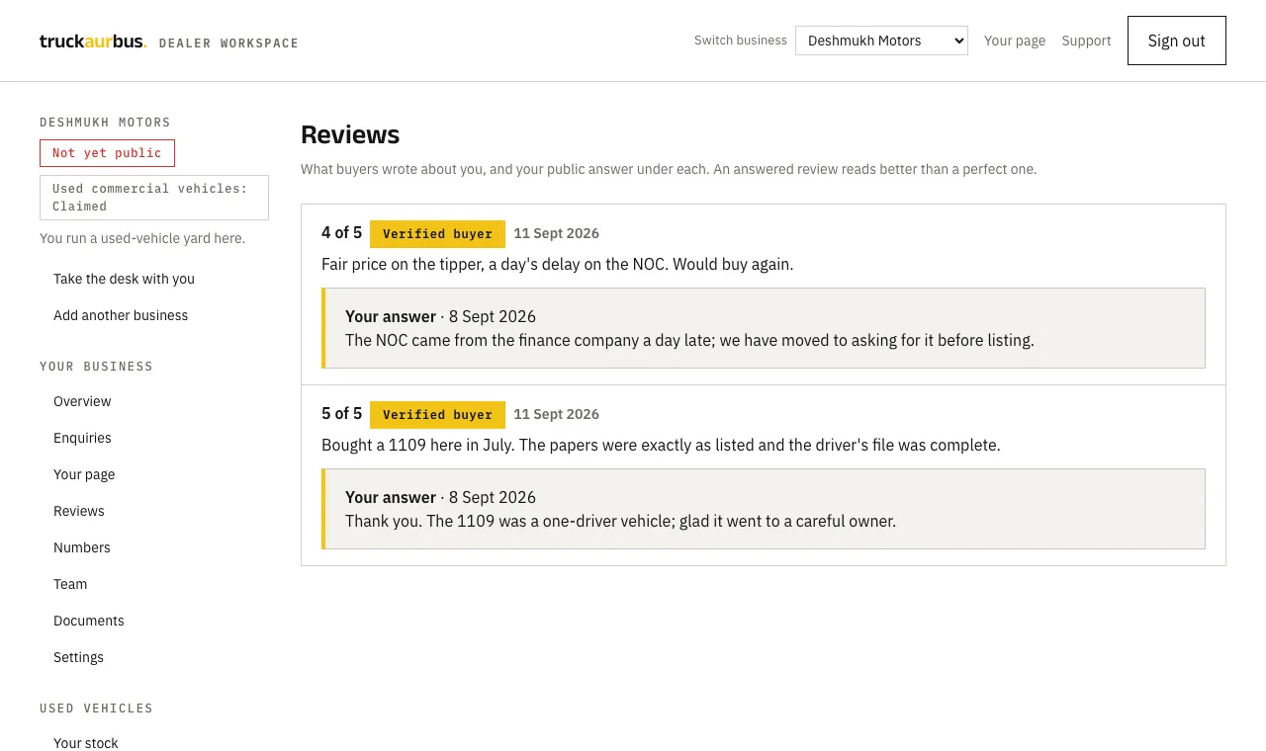Open Enquiries in sidebar
1266x751 pixels.
pos(82,438)
